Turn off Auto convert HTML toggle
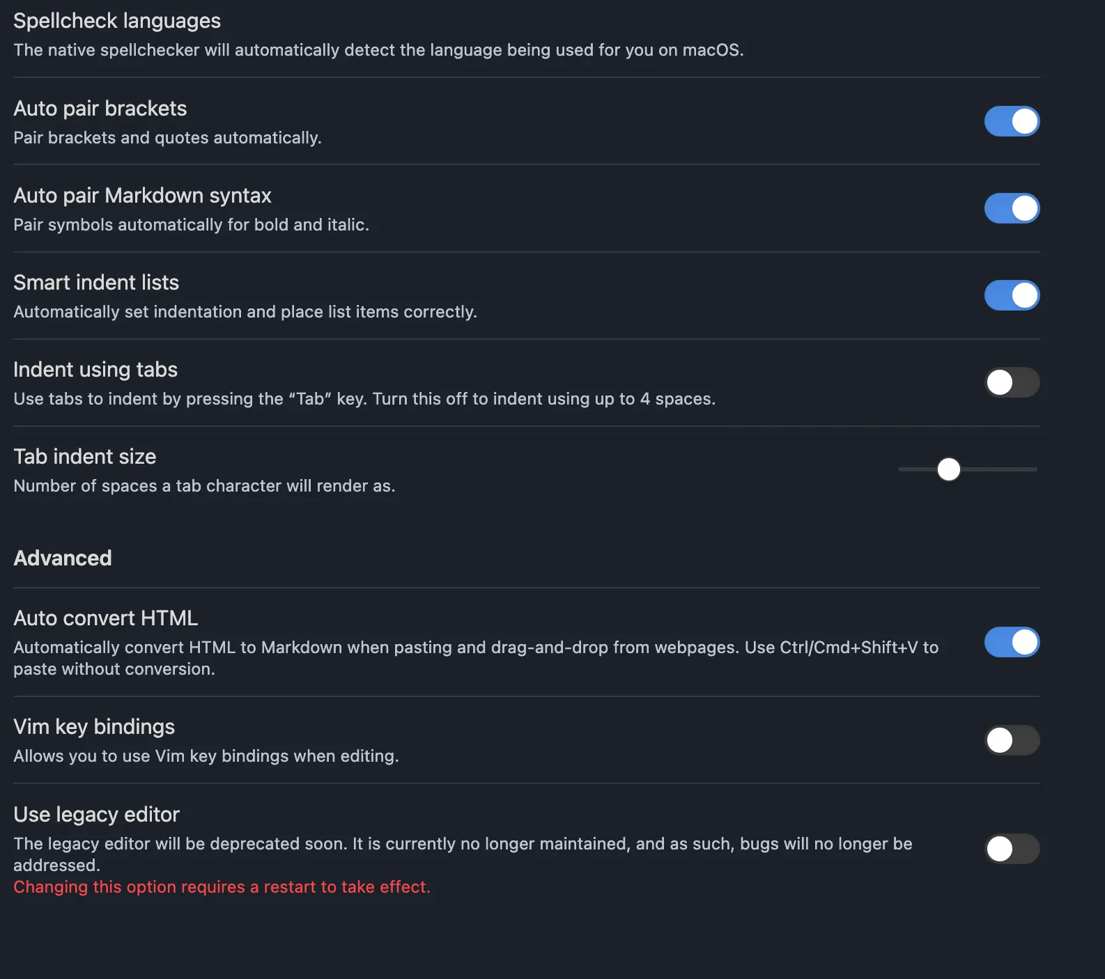This screenshot has width=1105, height=979. pyautogui.click(x=1012, y=642)
